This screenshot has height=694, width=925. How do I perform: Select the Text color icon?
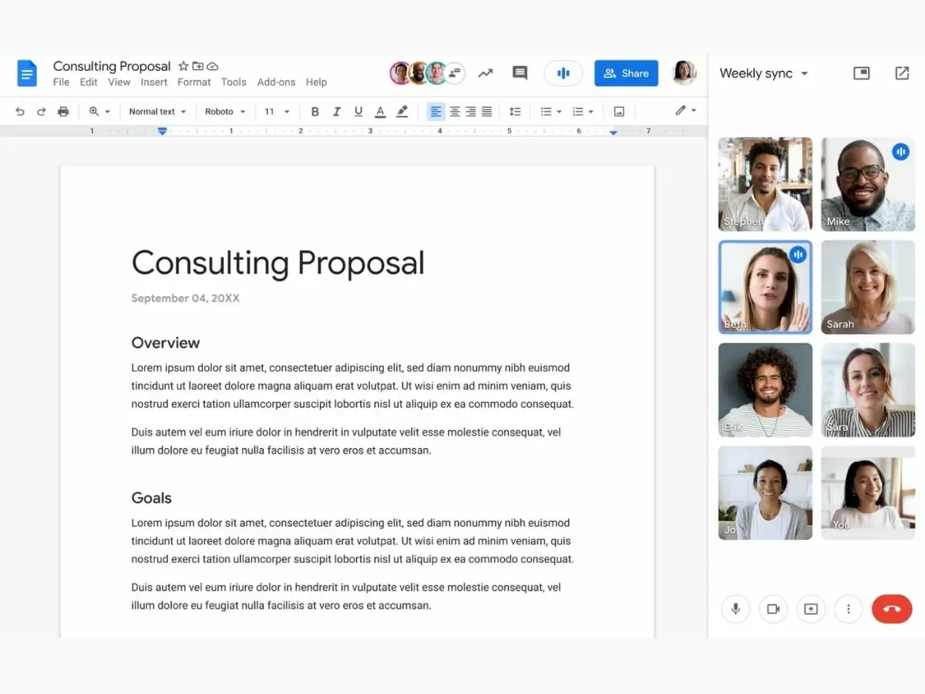380,111
